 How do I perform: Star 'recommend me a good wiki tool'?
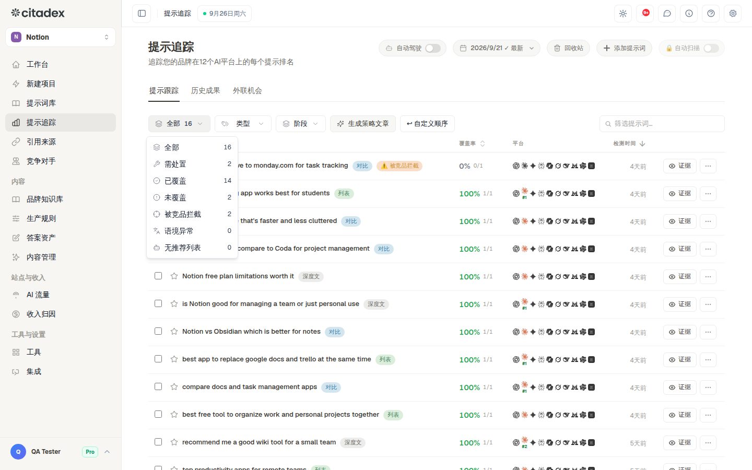pos(174,442)
